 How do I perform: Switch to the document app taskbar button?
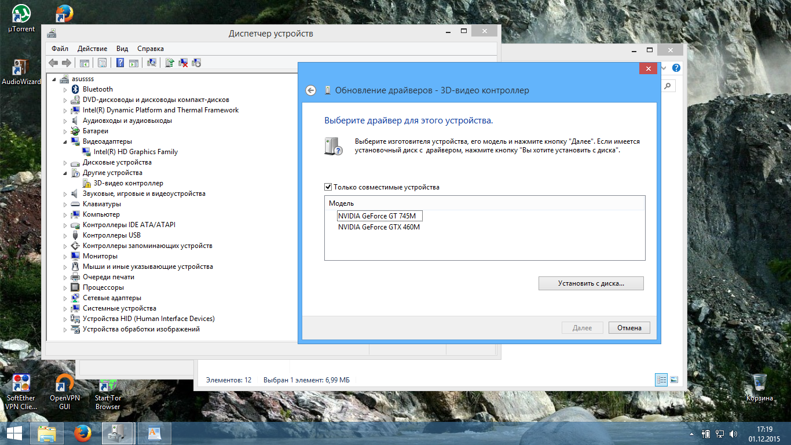coord(154,433)
